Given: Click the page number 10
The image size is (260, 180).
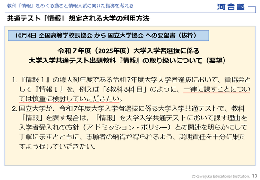Looking at the screenshot, I should pyautogui.click(x=255, y=176).
